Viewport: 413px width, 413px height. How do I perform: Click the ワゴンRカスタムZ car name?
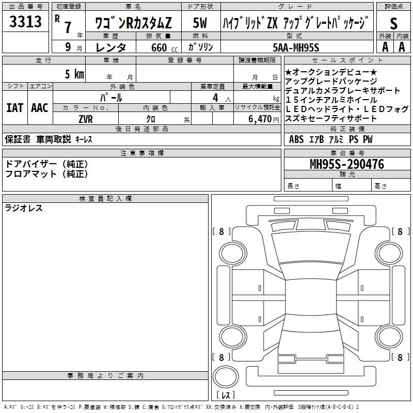click(132, 23)
